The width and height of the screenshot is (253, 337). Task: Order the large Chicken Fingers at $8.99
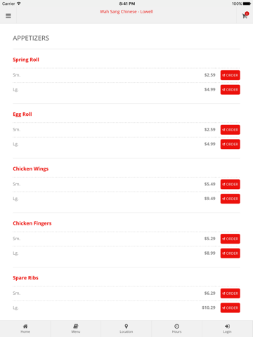pyautogui.click(x=230, y=253)
